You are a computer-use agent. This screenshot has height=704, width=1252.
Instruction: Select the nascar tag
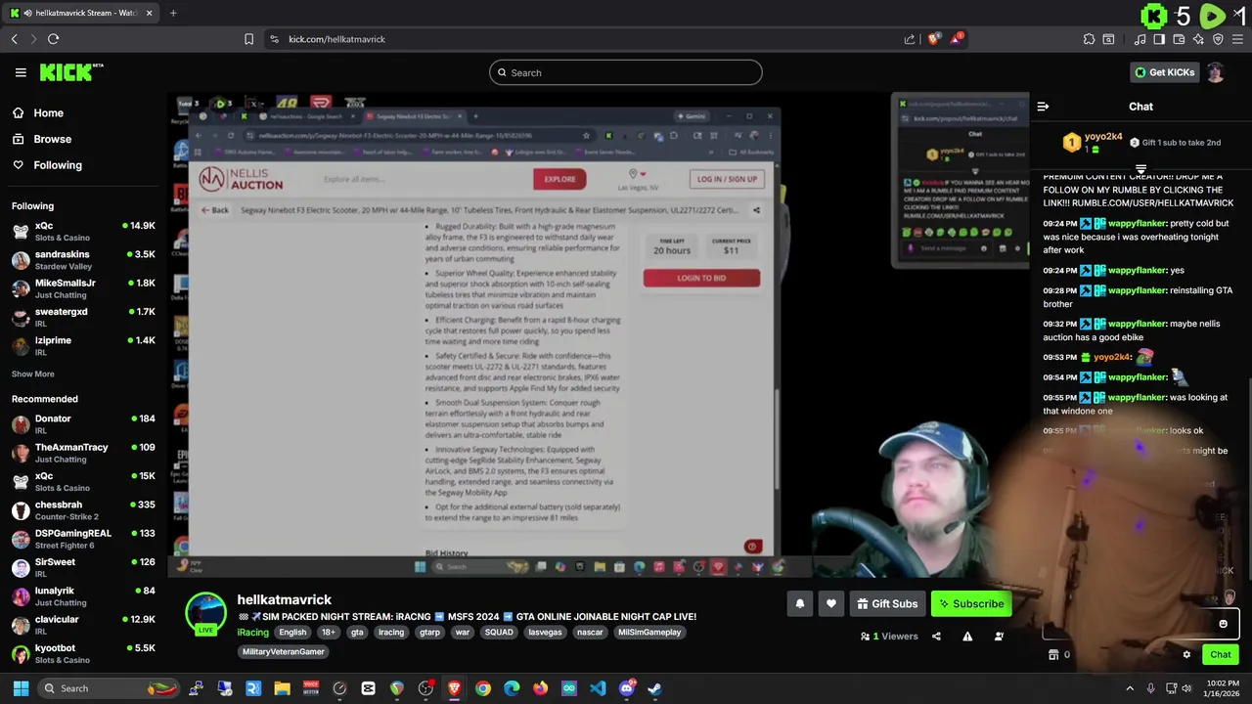tap(590, 633)
